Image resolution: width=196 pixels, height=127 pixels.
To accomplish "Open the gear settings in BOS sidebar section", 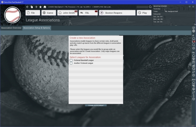I will 193,99.
